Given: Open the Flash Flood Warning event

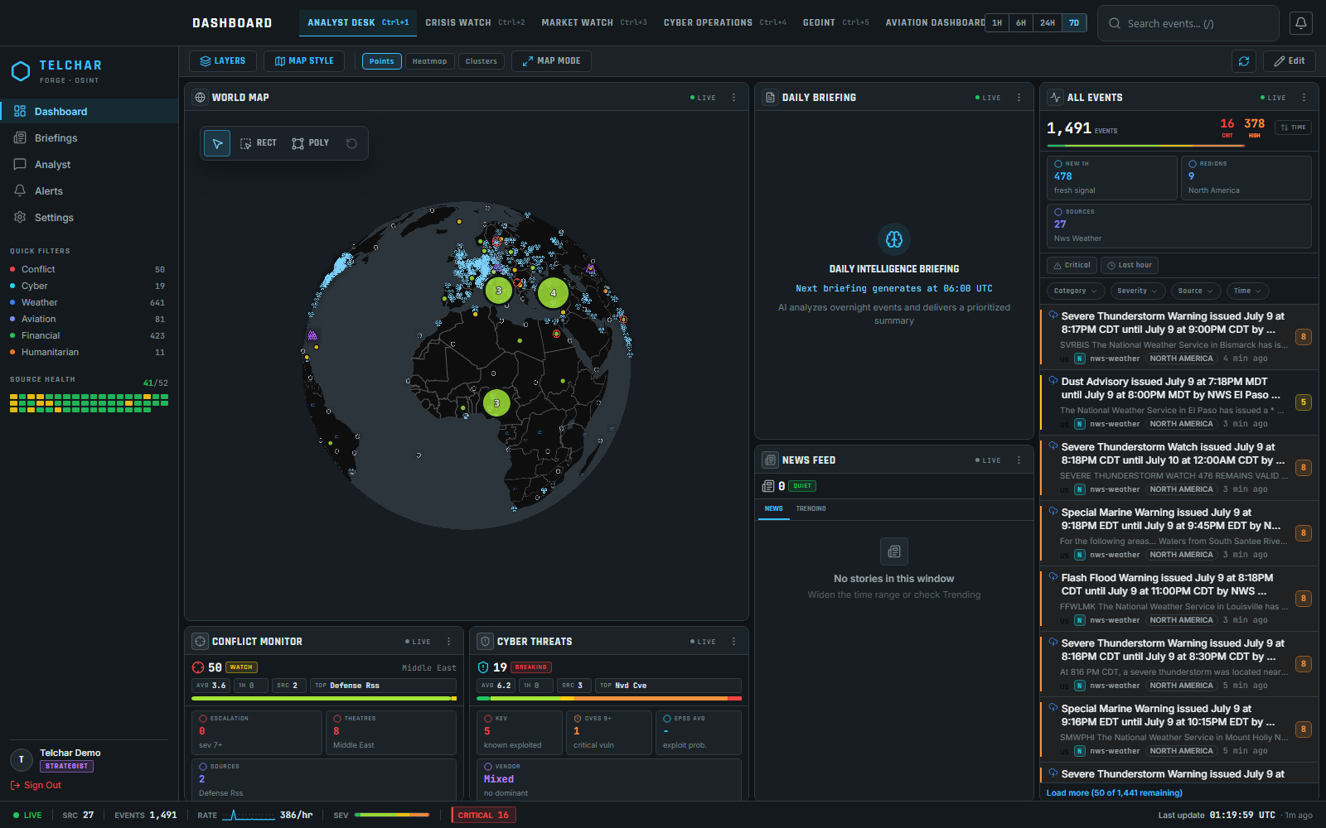Looking at the screenshot, I should click(1179, 599).
